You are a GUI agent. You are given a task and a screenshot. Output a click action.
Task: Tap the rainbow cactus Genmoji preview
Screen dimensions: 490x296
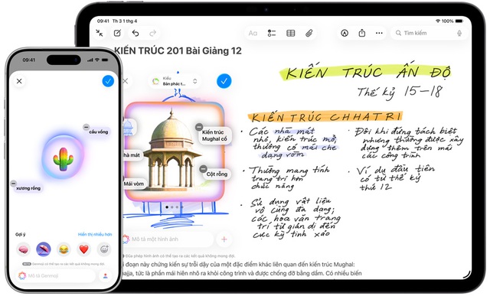coord(63,159)
